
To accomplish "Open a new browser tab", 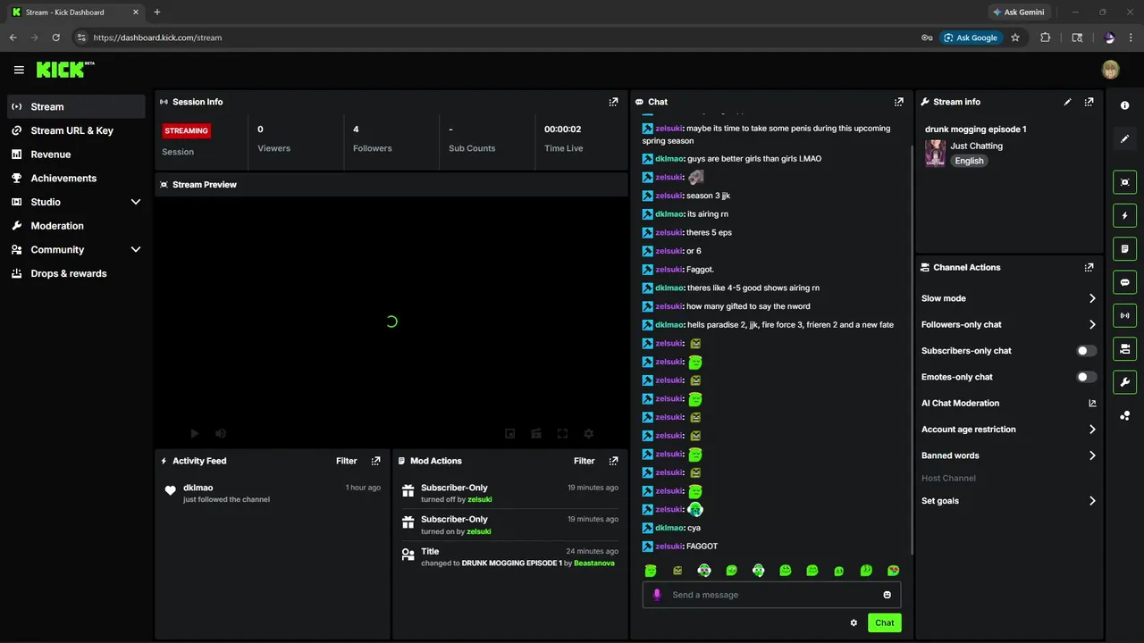I will coord(157,13).
